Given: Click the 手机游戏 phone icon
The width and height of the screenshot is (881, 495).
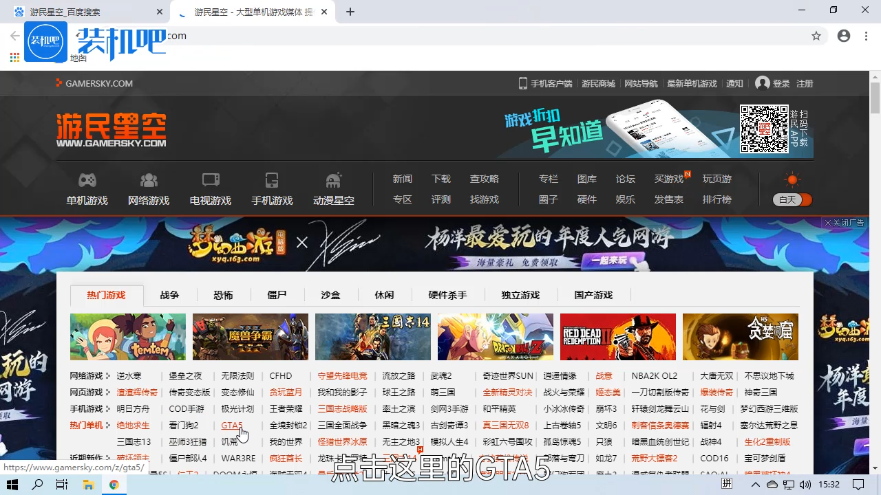Looking at the screenshot, I should click(272, 179).
